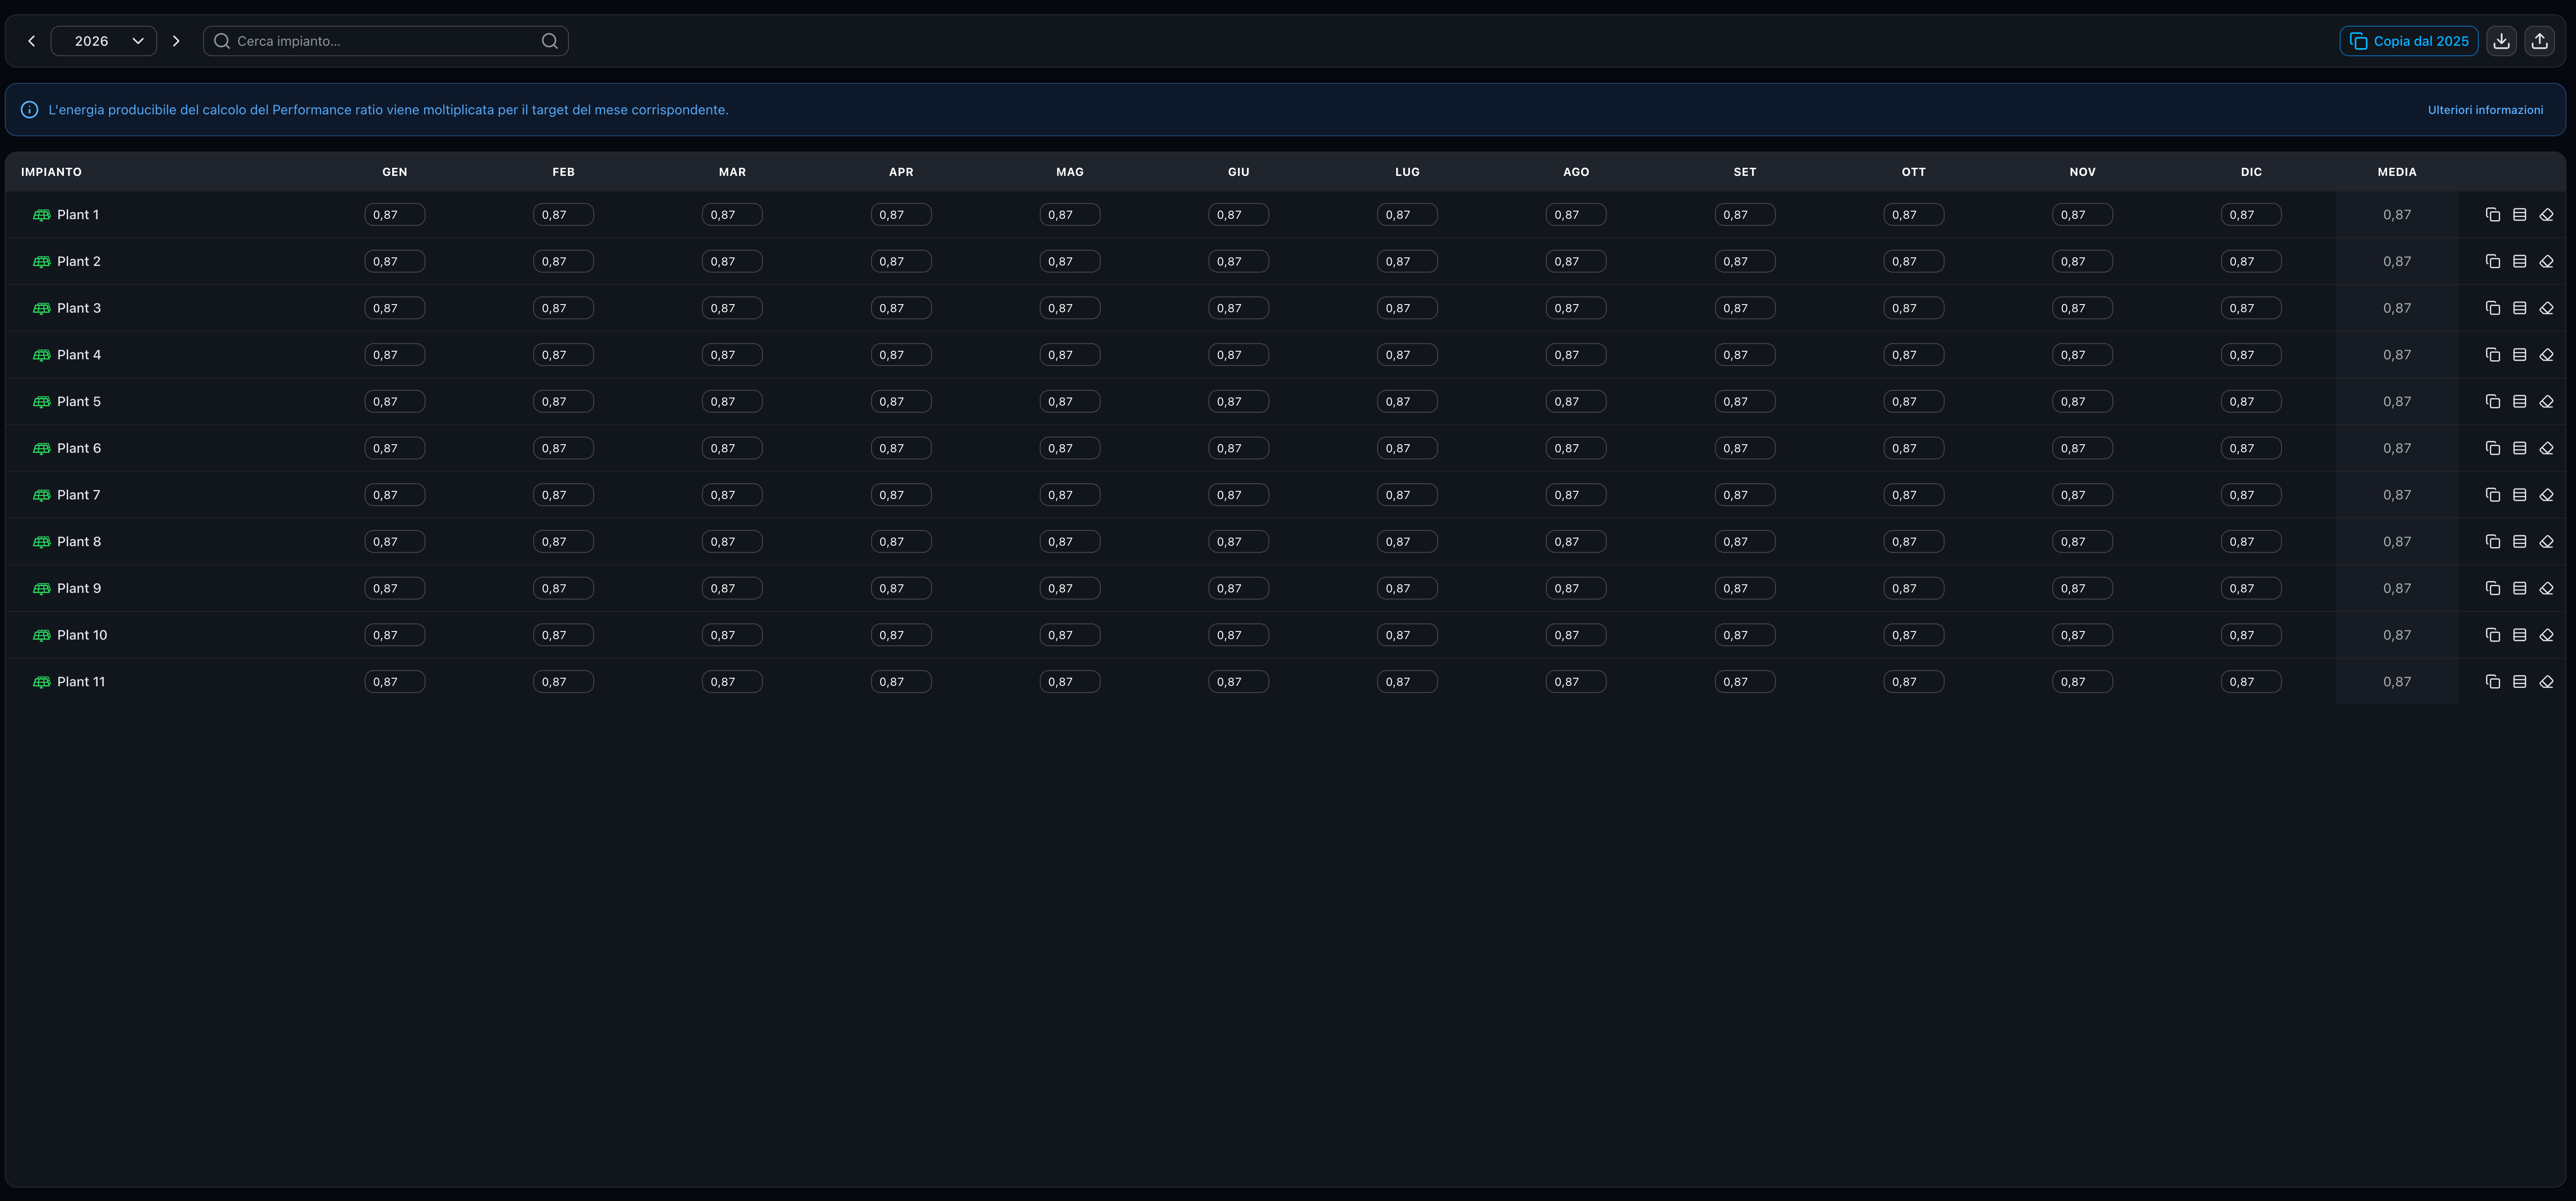Edit the SET value for Plant 9

pyautogui.click(x=1745, y=588)
